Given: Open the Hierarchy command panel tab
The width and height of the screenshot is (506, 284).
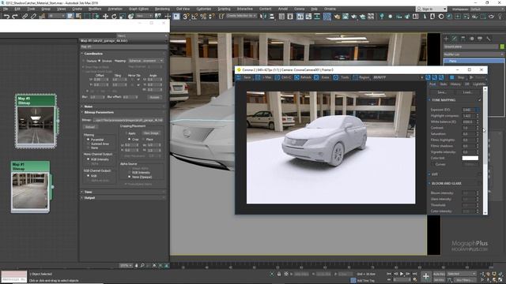Looking at the screenshot, I should tap(463, 39).
